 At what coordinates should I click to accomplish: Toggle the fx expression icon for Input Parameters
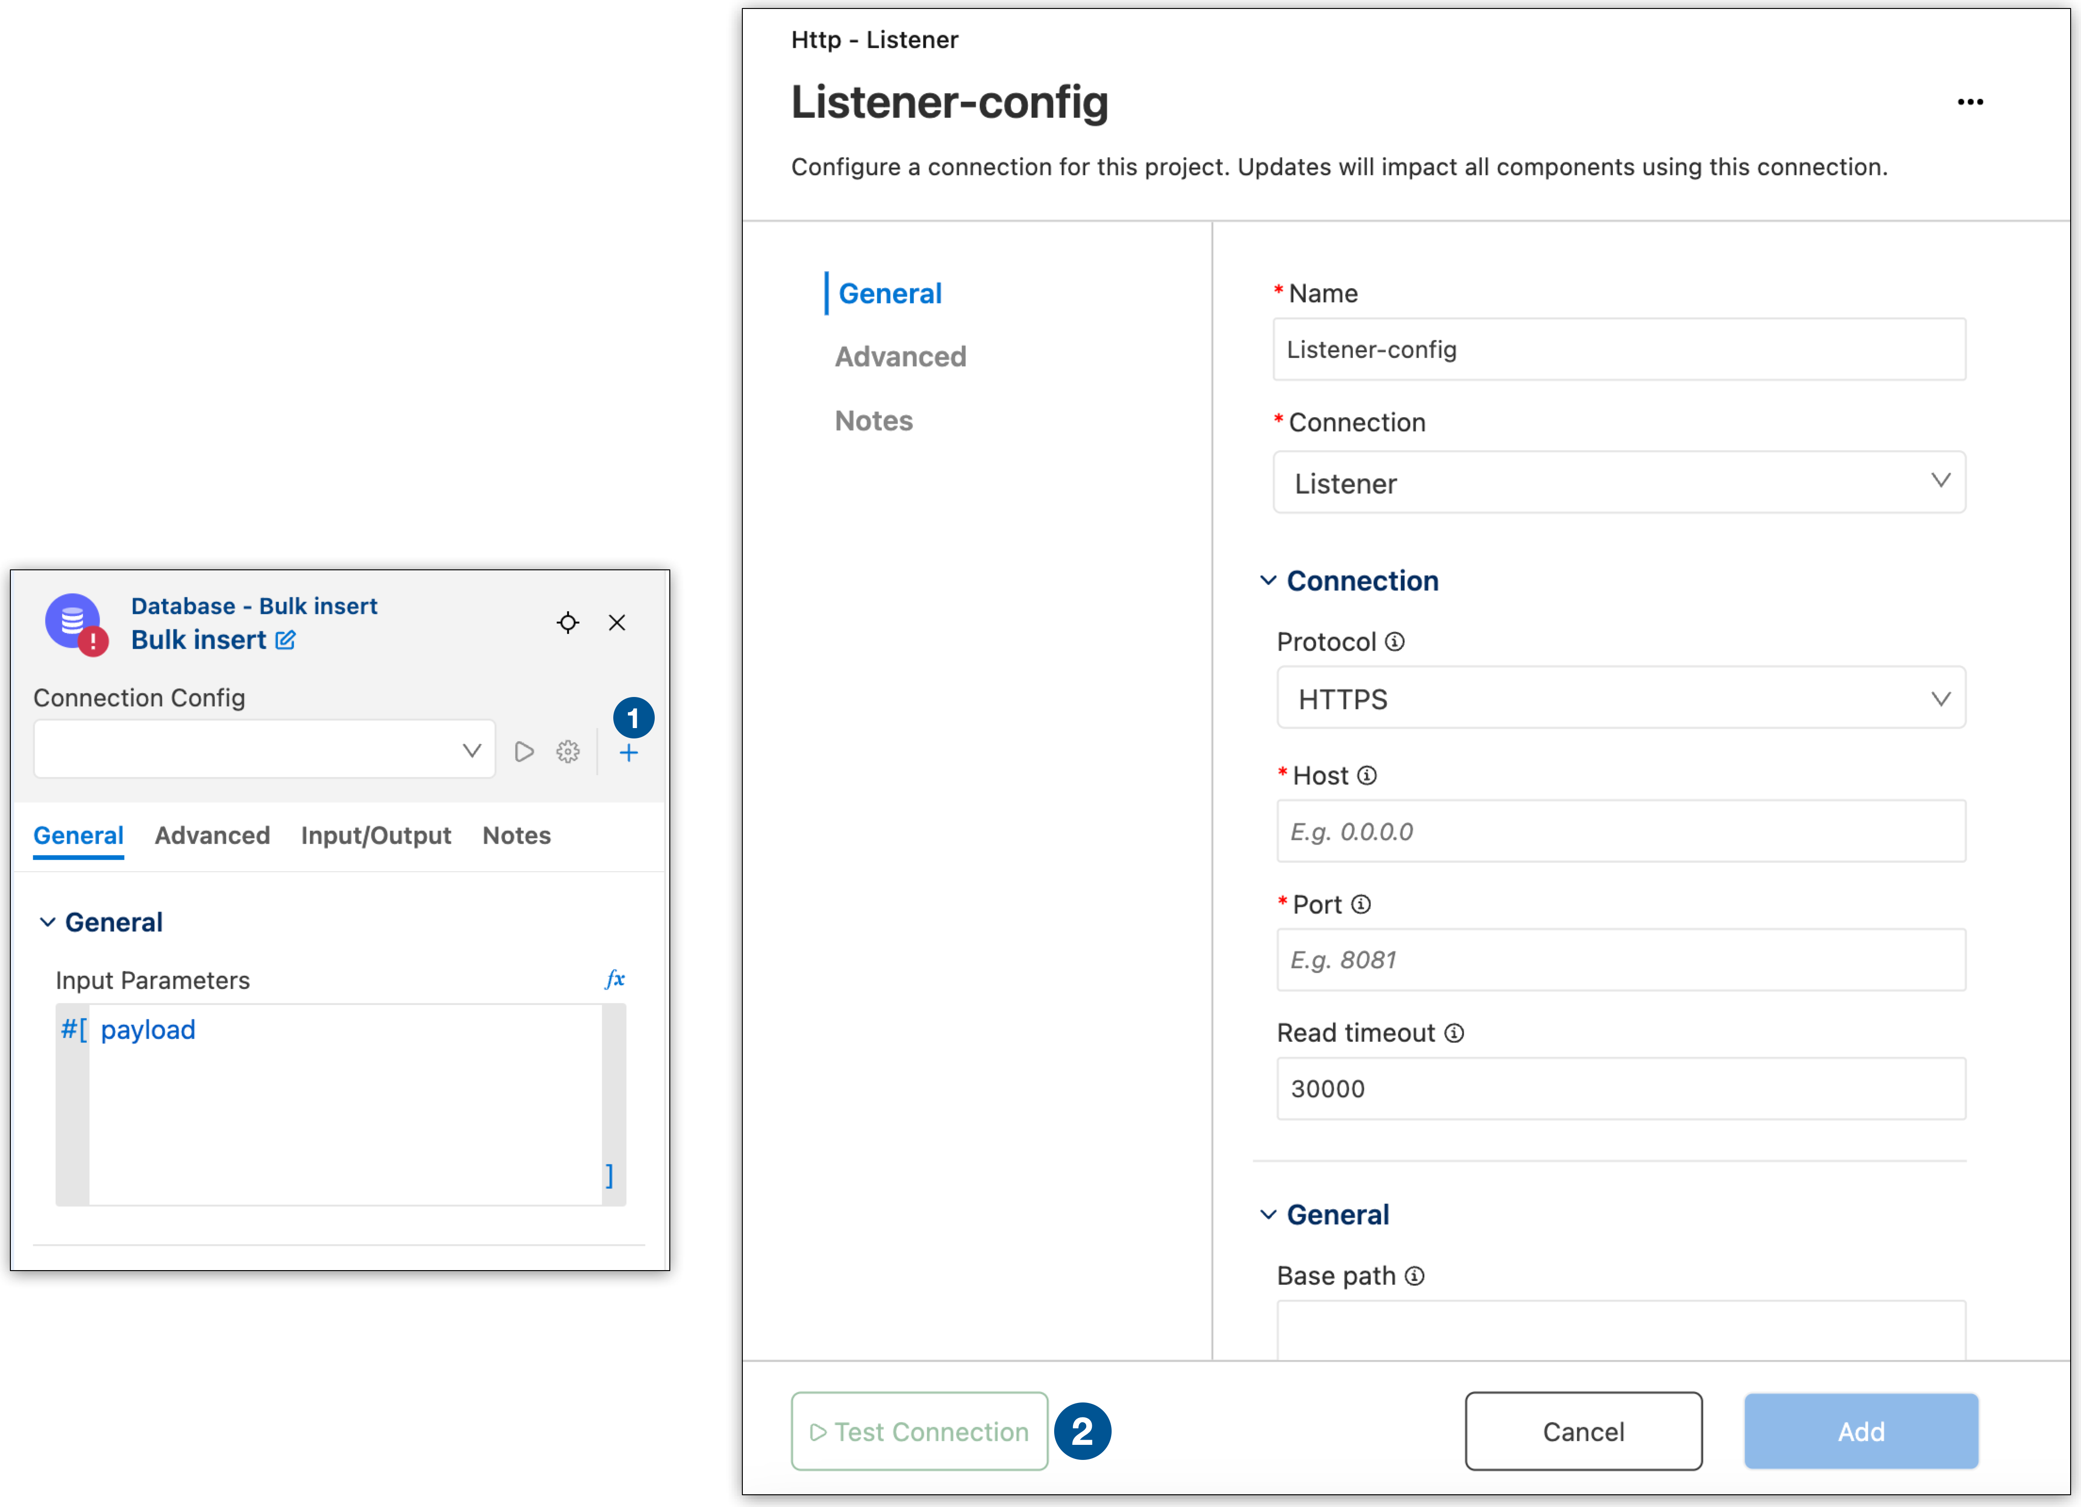click(x=615, y=979)
